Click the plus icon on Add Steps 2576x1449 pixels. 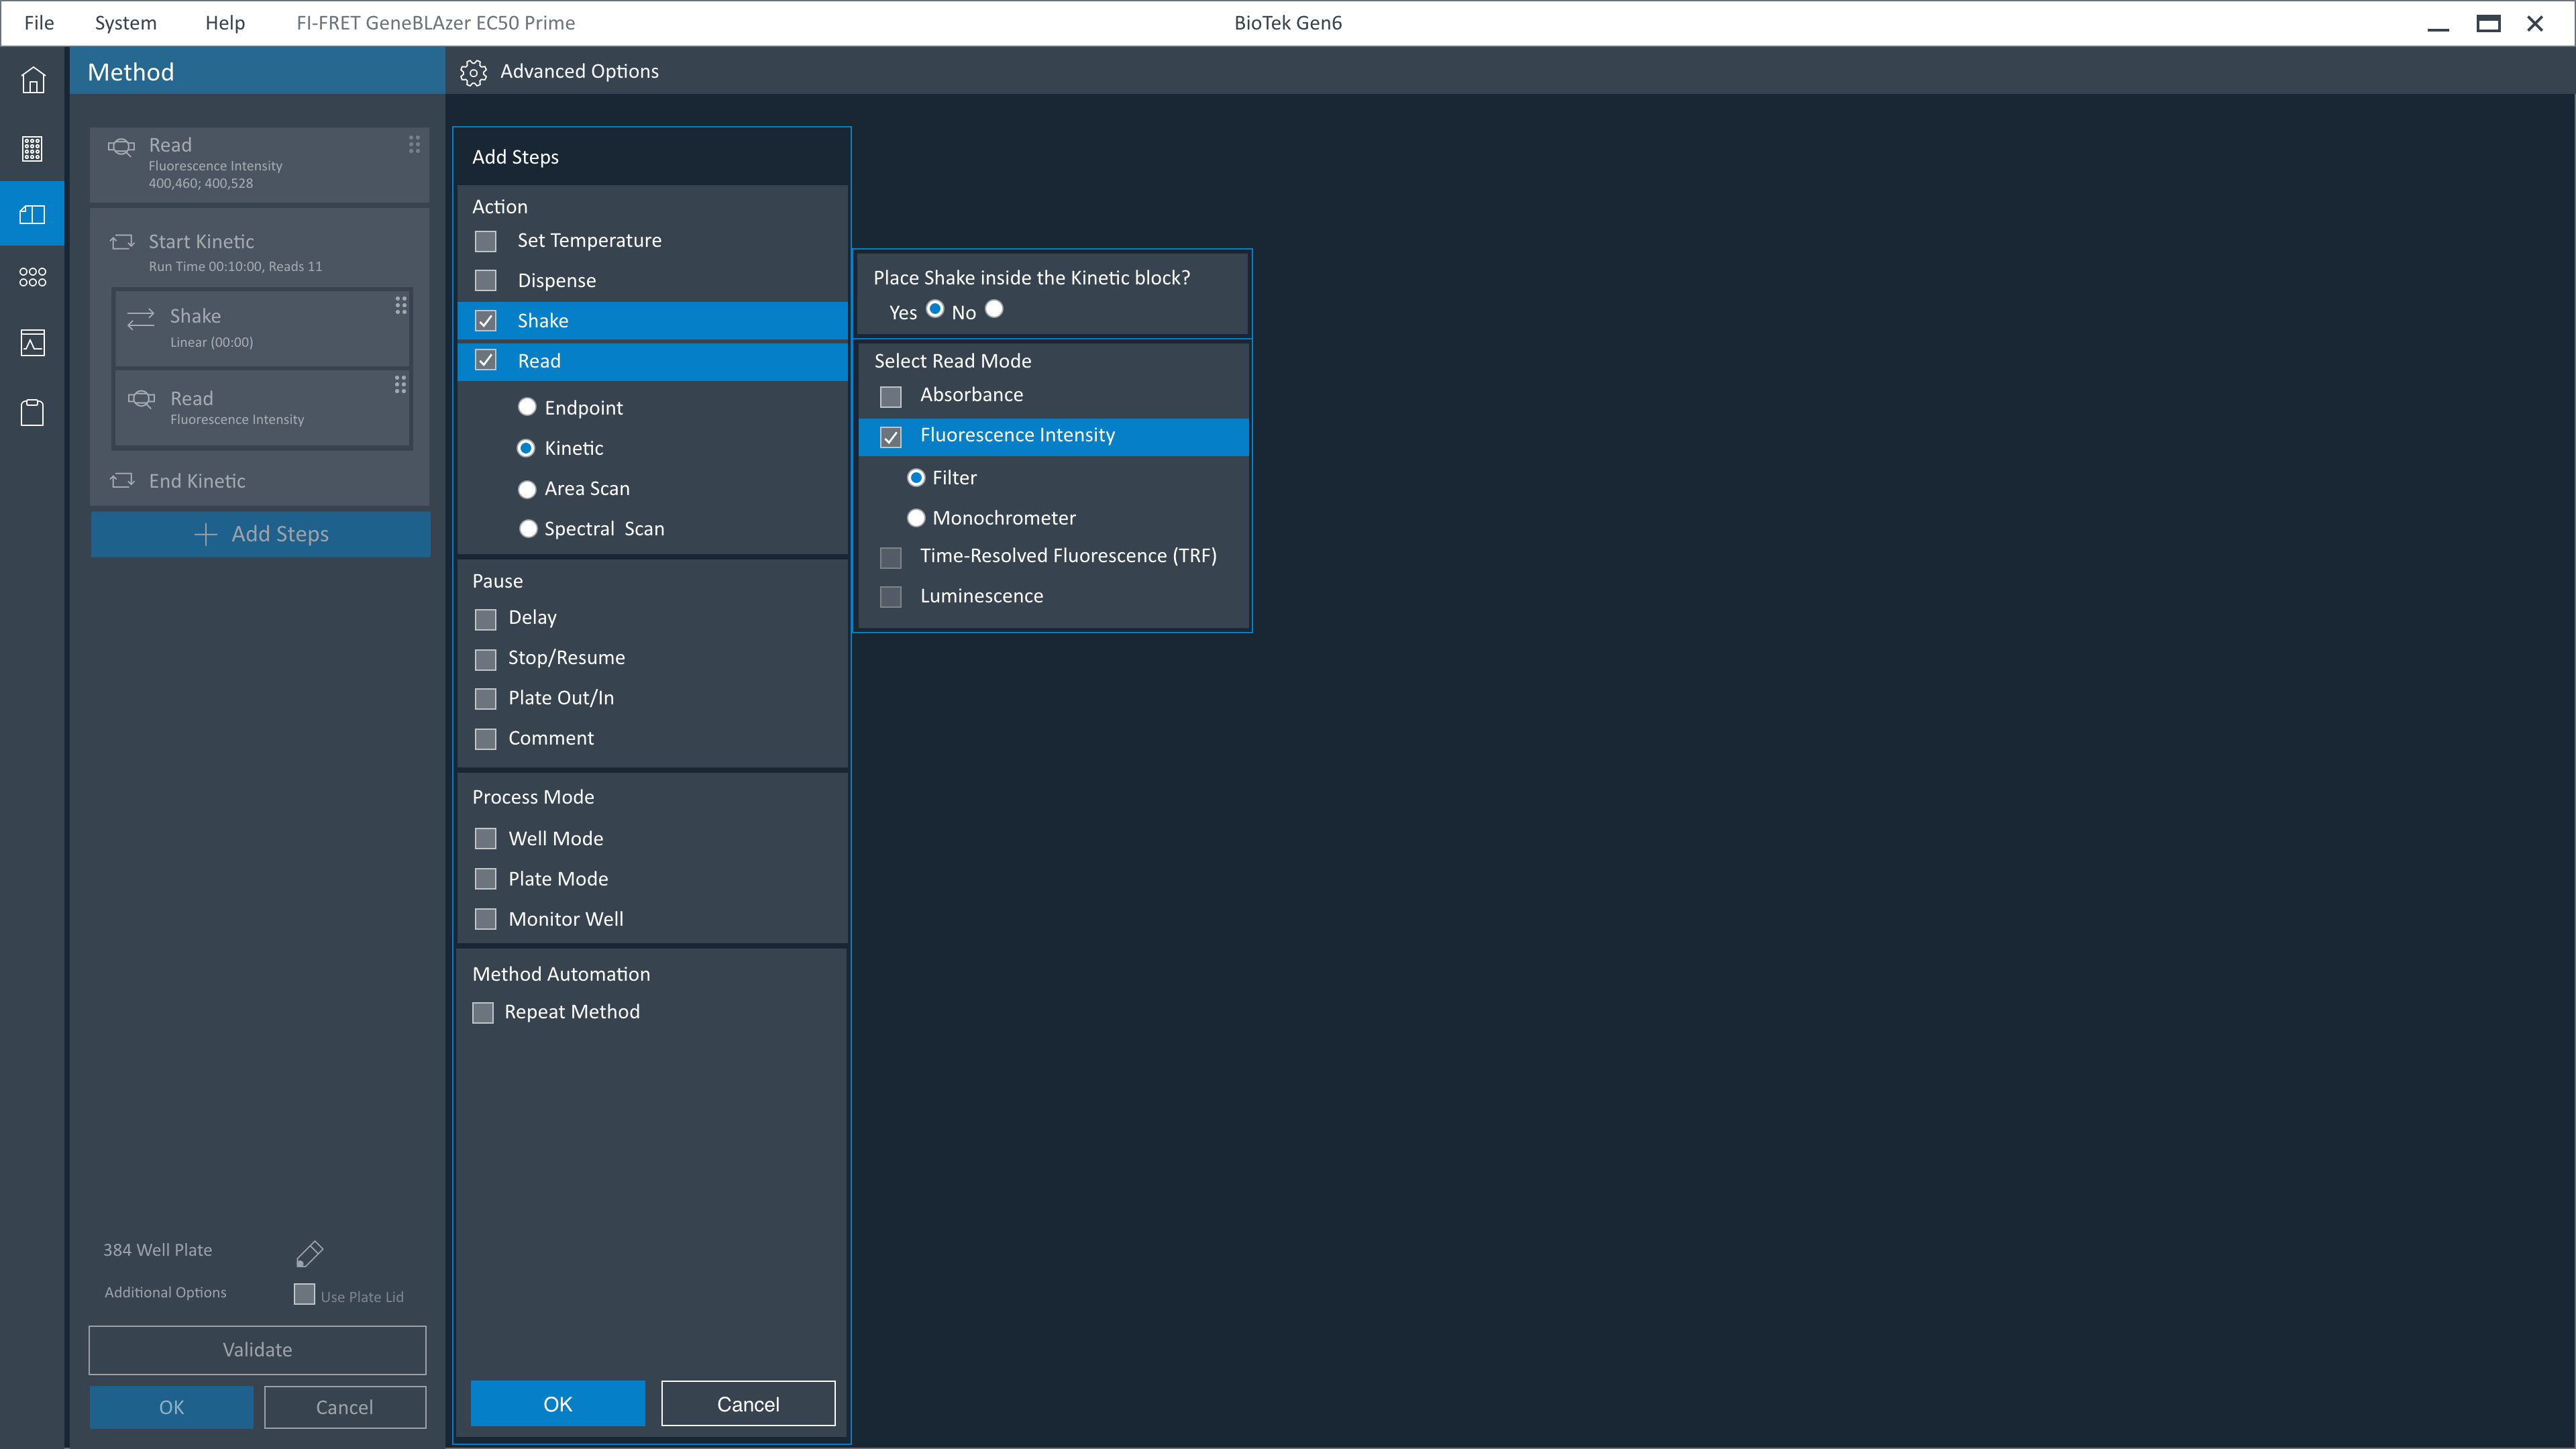pyautogui.click(x=205, y=534)
